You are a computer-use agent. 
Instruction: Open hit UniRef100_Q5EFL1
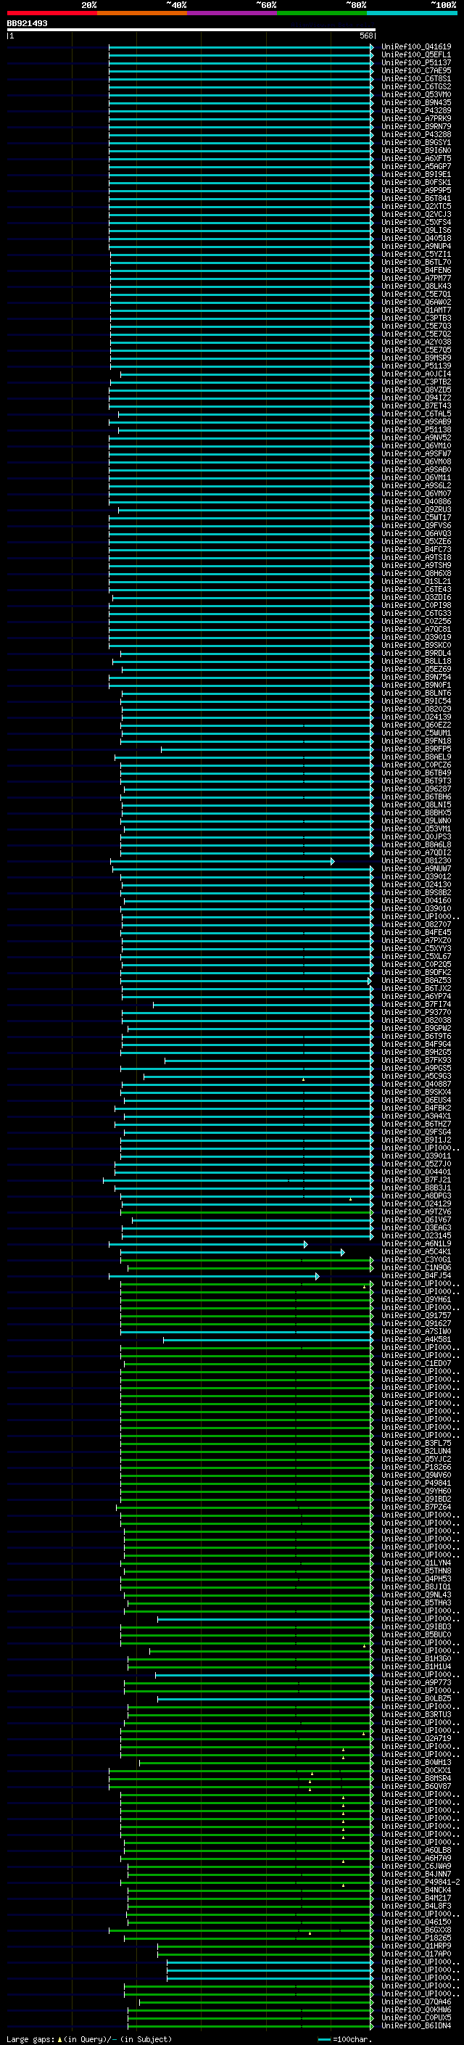point(415,55)
